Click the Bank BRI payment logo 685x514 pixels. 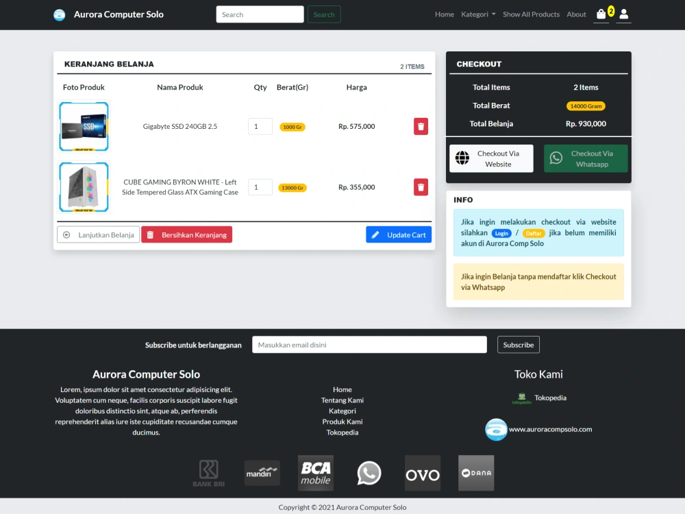coord(209,474)
